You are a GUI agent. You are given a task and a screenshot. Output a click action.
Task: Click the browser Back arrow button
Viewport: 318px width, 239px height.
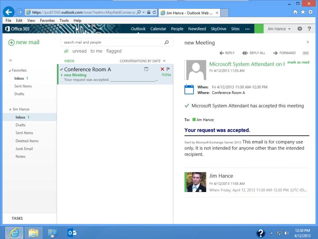(x=8, y=12)
